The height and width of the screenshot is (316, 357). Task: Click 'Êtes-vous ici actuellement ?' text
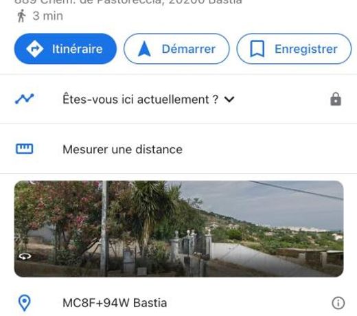[141, 100]
